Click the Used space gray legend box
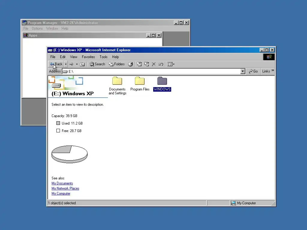The width and height of the screenshot is (307, 230). tap(58, 123)
